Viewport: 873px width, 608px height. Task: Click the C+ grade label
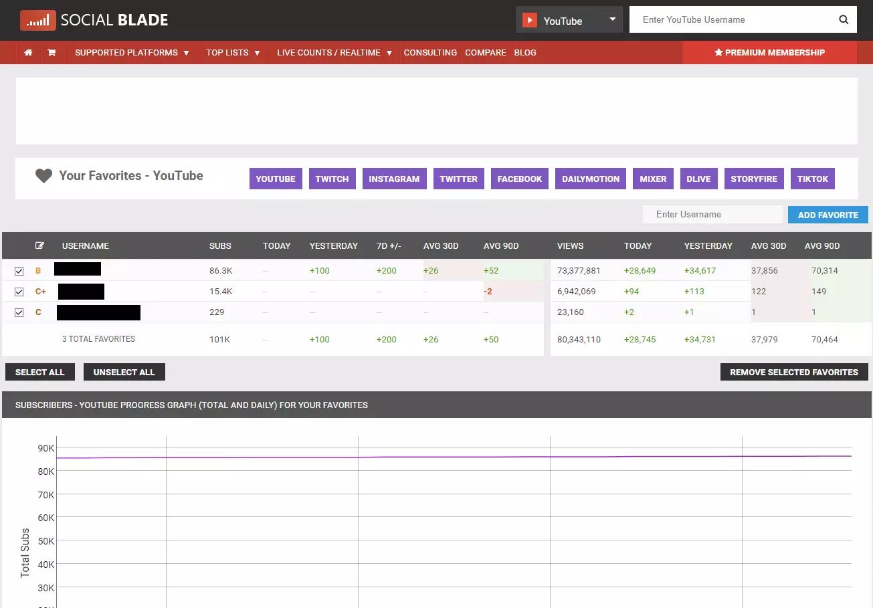(x=41, y=292)
